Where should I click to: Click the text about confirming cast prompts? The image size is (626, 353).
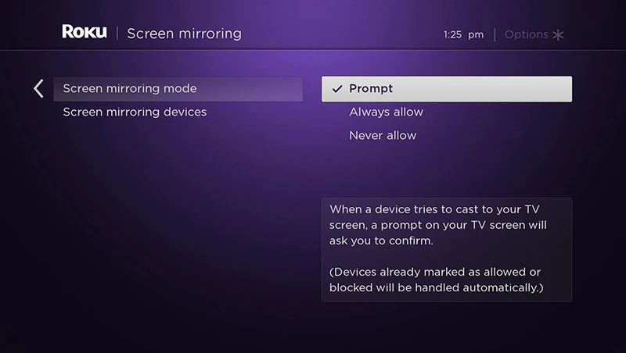click(438, 225)
